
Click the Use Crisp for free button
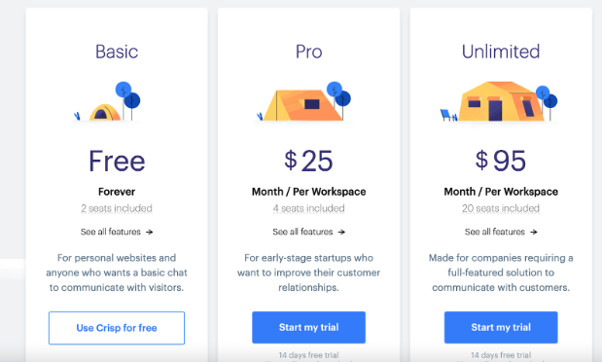[117, 328]
